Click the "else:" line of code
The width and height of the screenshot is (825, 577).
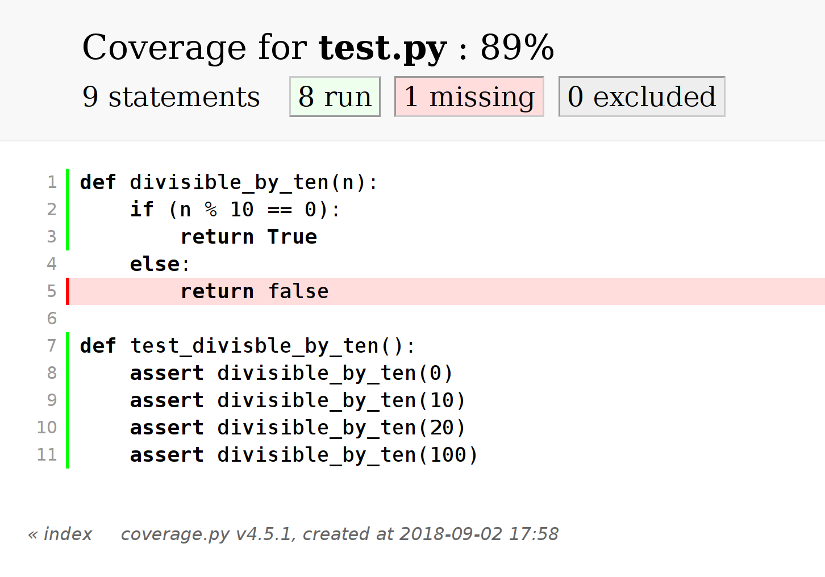tap(159, 264)
